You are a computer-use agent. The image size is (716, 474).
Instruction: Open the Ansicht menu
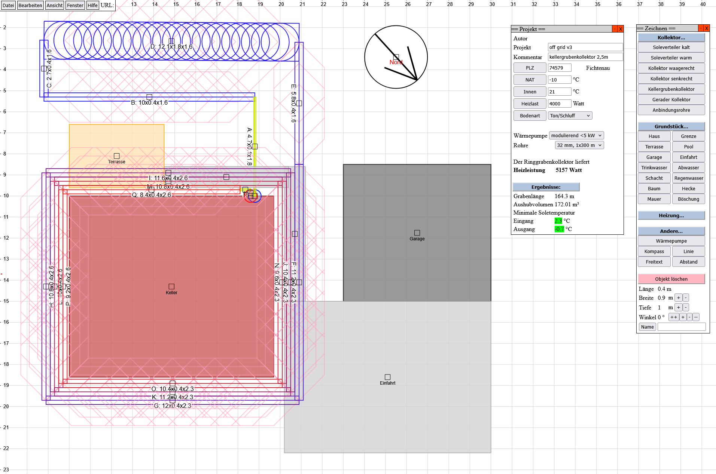[55, 5]
